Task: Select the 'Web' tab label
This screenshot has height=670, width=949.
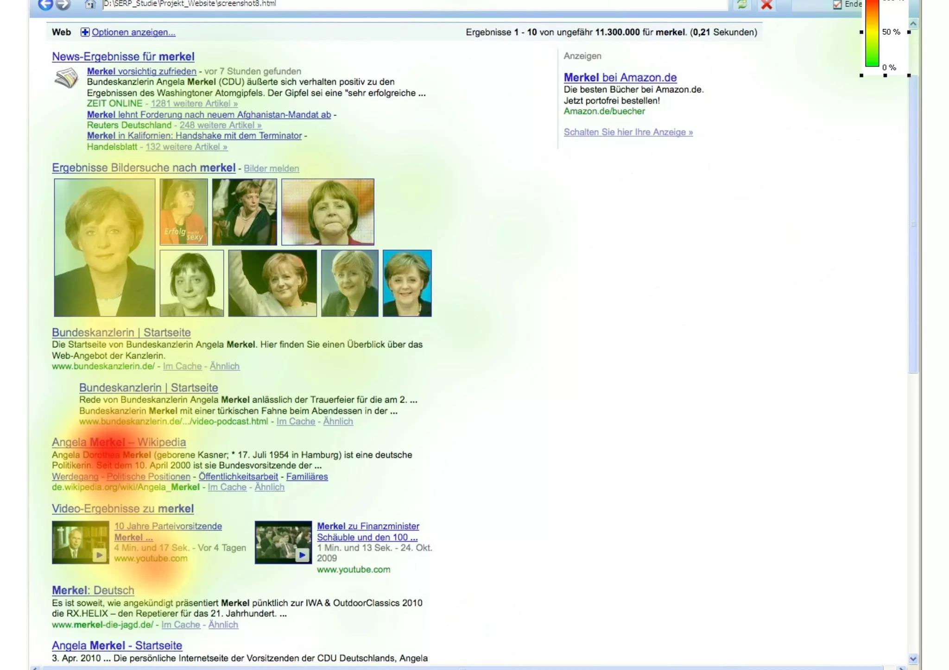Action: (61, 32)
